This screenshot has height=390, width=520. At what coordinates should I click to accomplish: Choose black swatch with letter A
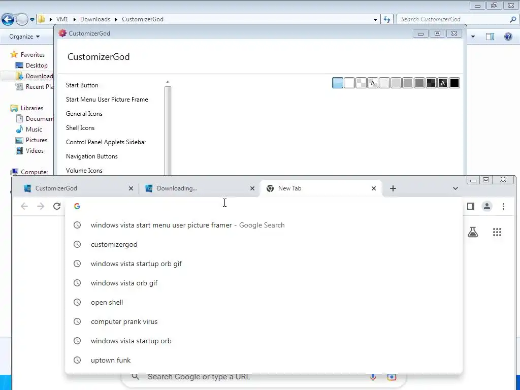coord(443,83)
